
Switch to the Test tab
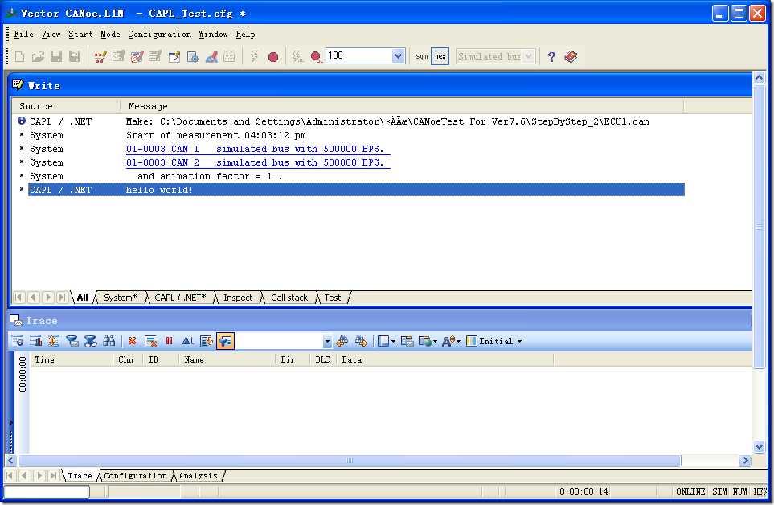[x=332, y=298]
